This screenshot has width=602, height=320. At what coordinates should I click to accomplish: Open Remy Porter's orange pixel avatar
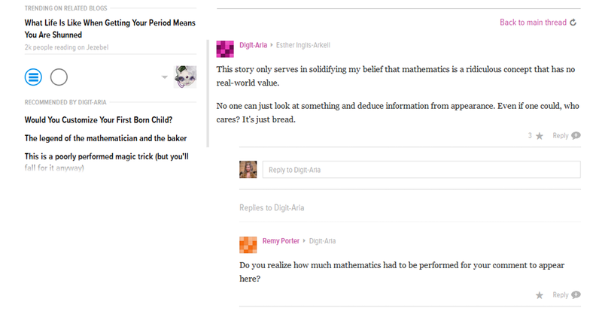coord(248,245)
